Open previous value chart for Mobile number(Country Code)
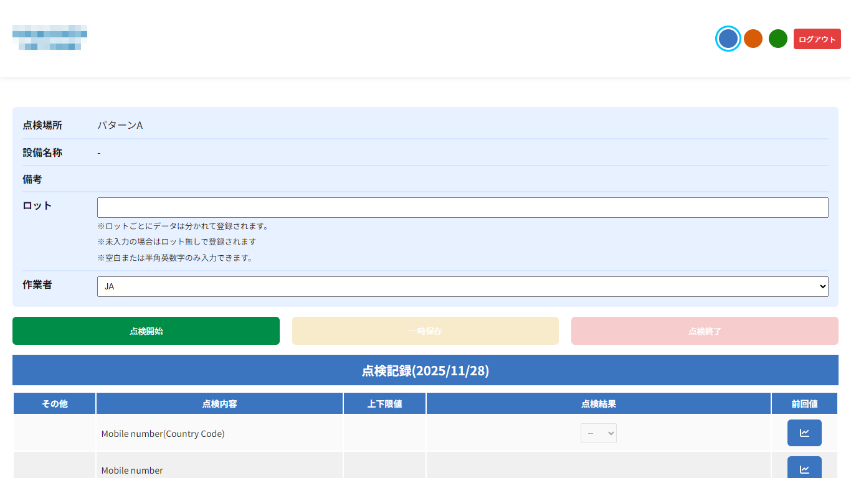Screen dimensions: 851x478 coord(804,433)
